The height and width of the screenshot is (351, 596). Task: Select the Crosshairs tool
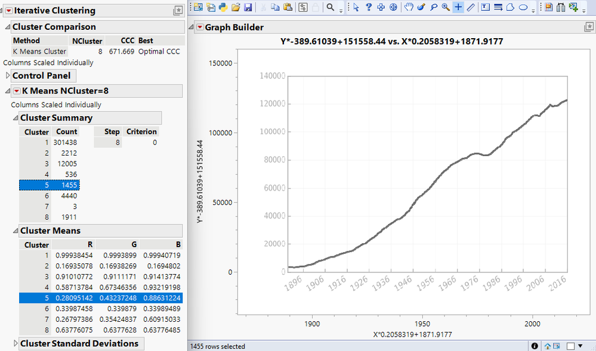(x=458, y=7)
